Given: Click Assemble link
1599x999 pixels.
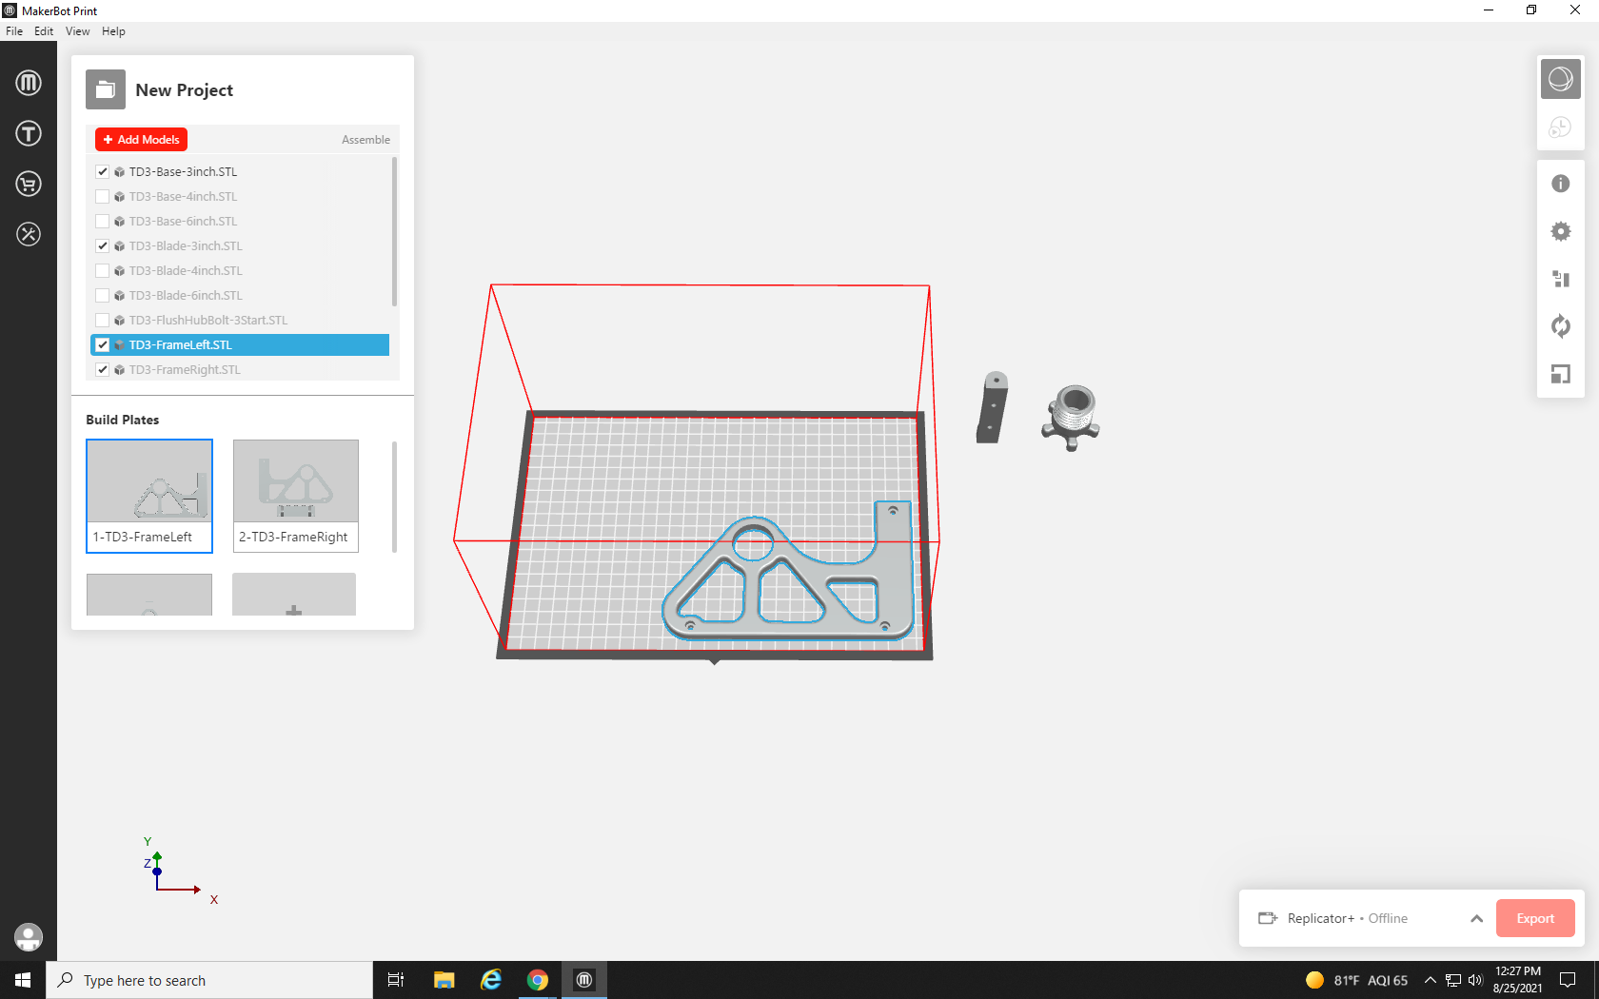Looking at the screenshot, I should (x=365, y=140).
